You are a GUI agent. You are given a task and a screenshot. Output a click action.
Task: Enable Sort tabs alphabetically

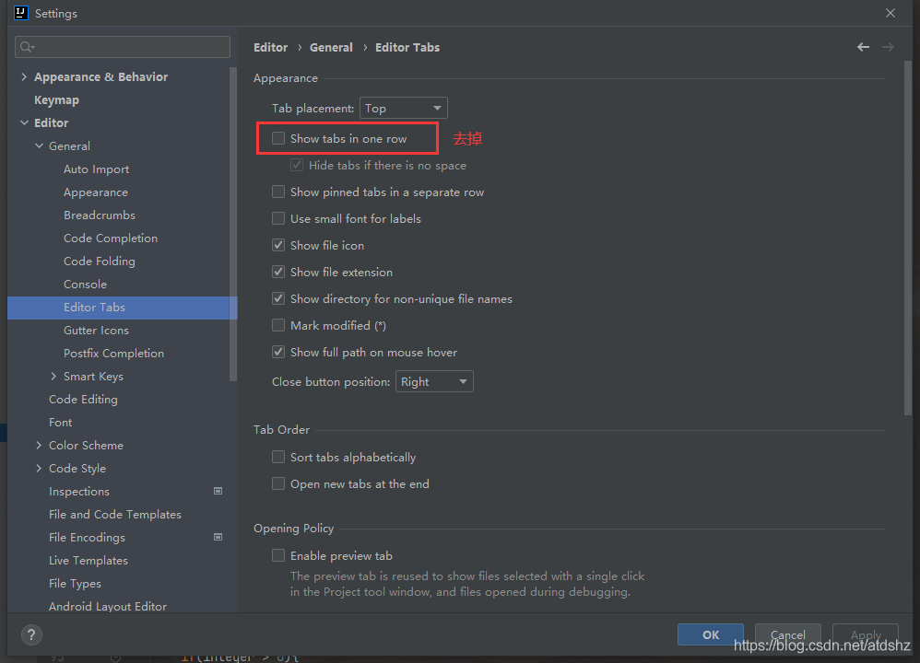tap(278, 458)
